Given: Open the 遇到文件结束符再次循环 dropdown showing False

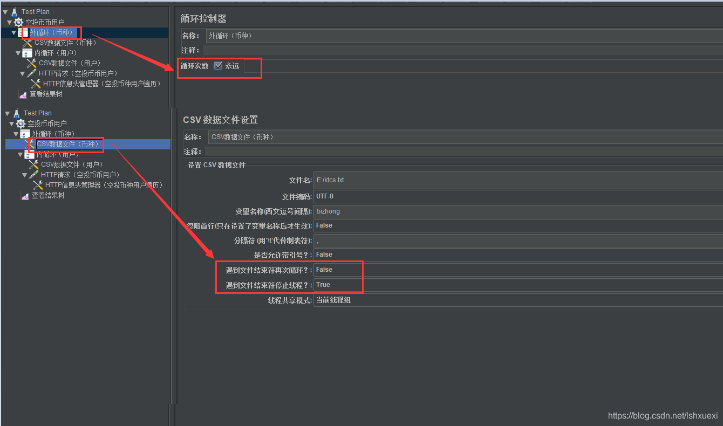Looking at the screenshot, I should tap(518, 270).
